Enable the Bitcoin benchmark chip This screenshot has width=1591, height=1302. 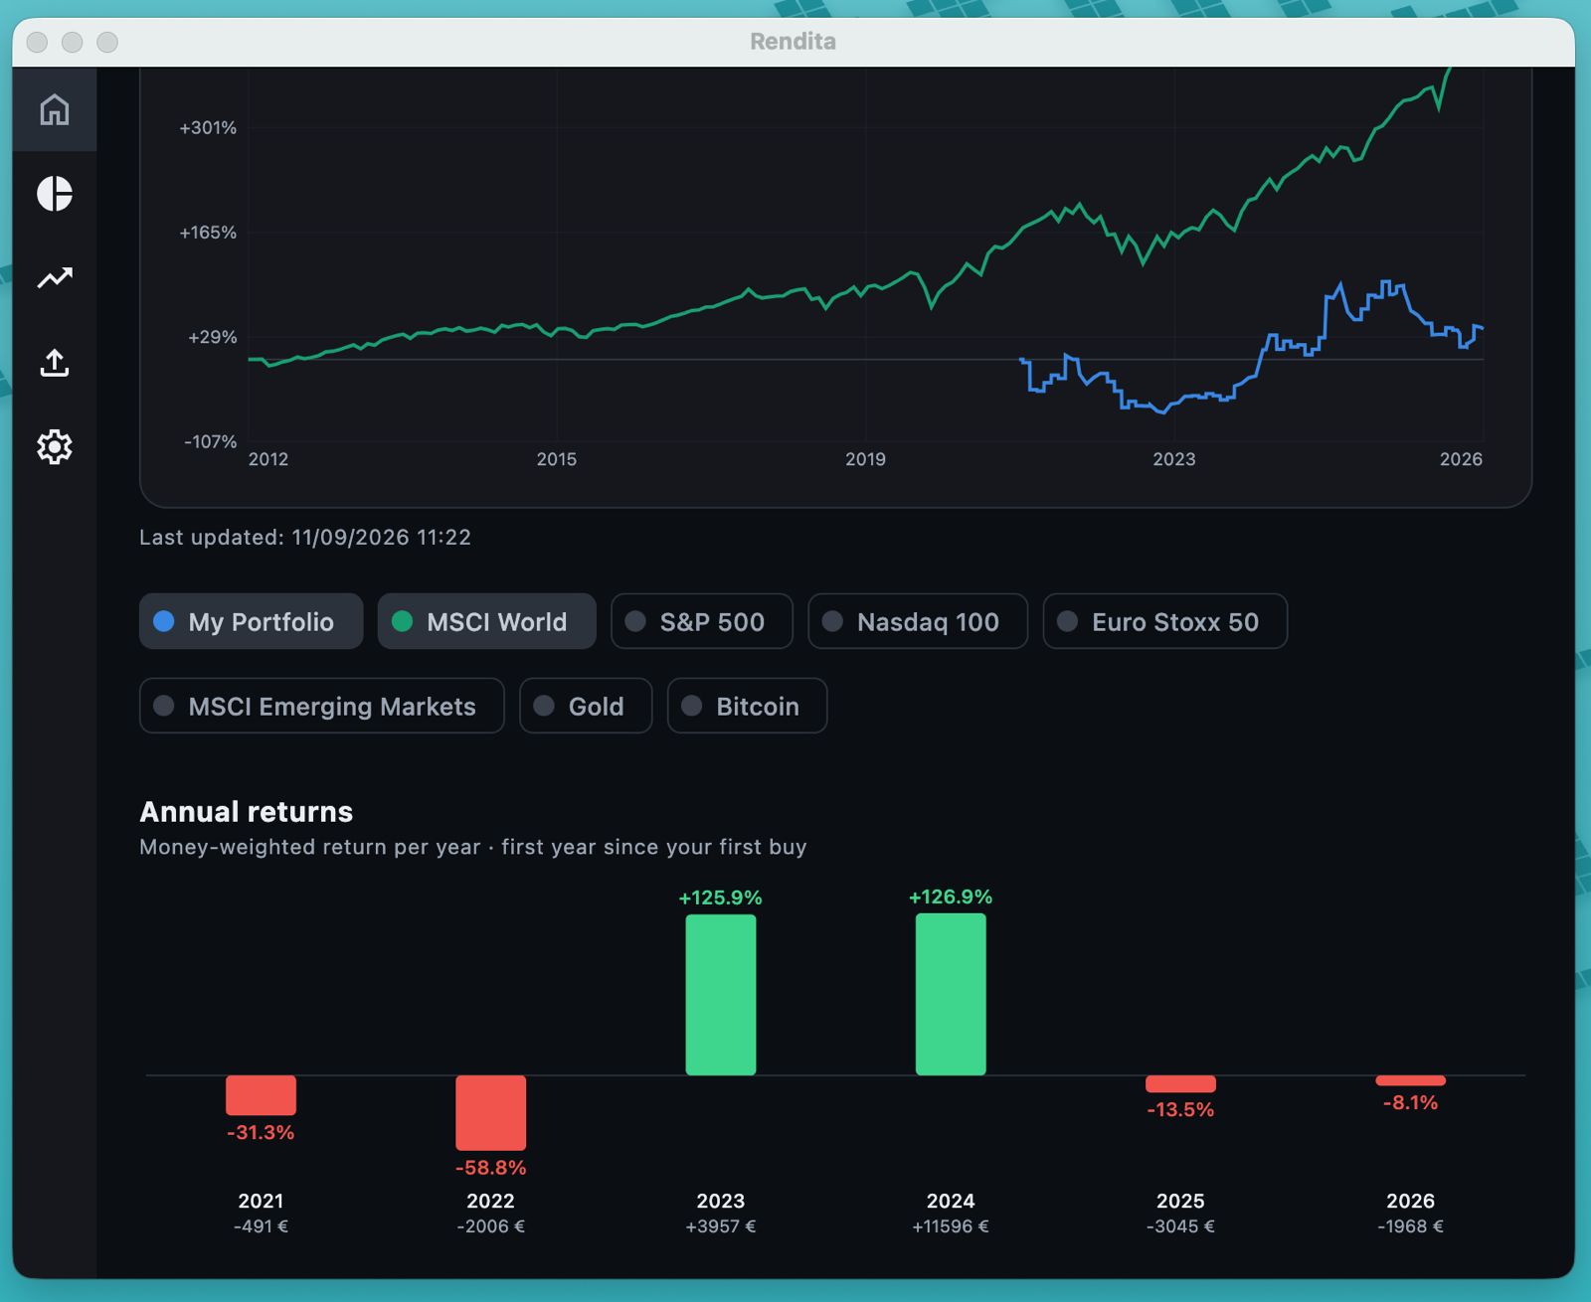(x=748, y=706)
